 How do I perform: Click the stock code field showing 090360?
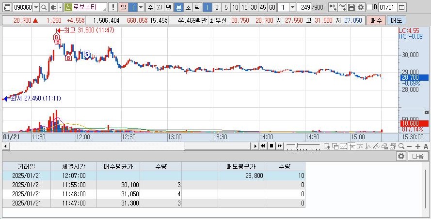click(23, 7)
